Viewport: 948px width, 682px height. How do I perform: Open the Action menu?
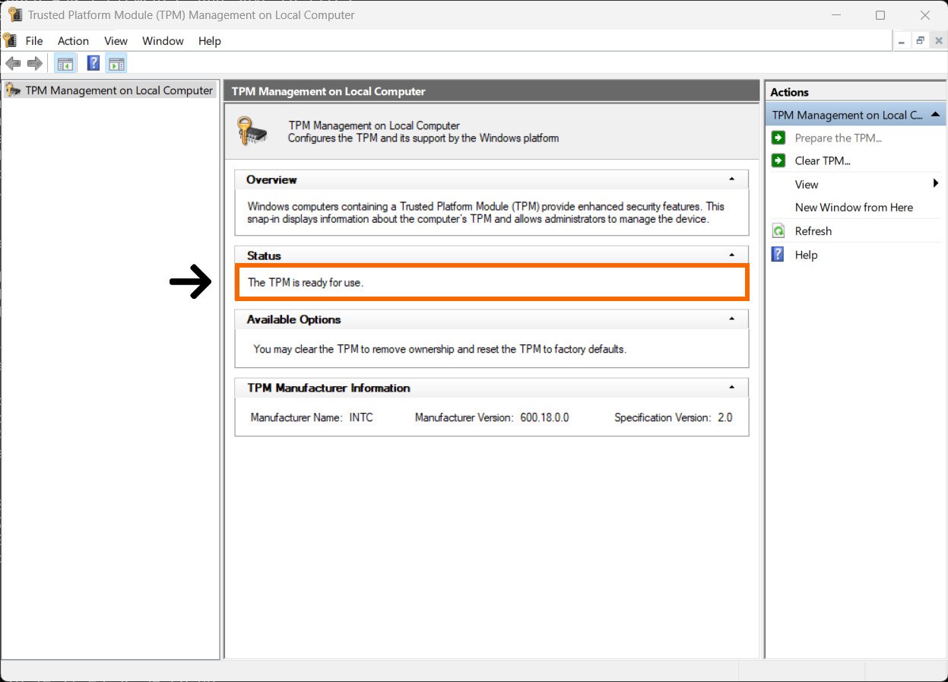click(x=73, y=41)
